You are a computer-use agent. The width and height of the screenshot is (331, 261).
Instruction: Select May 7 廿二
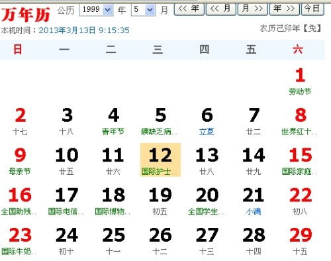[x=254, y=121]
